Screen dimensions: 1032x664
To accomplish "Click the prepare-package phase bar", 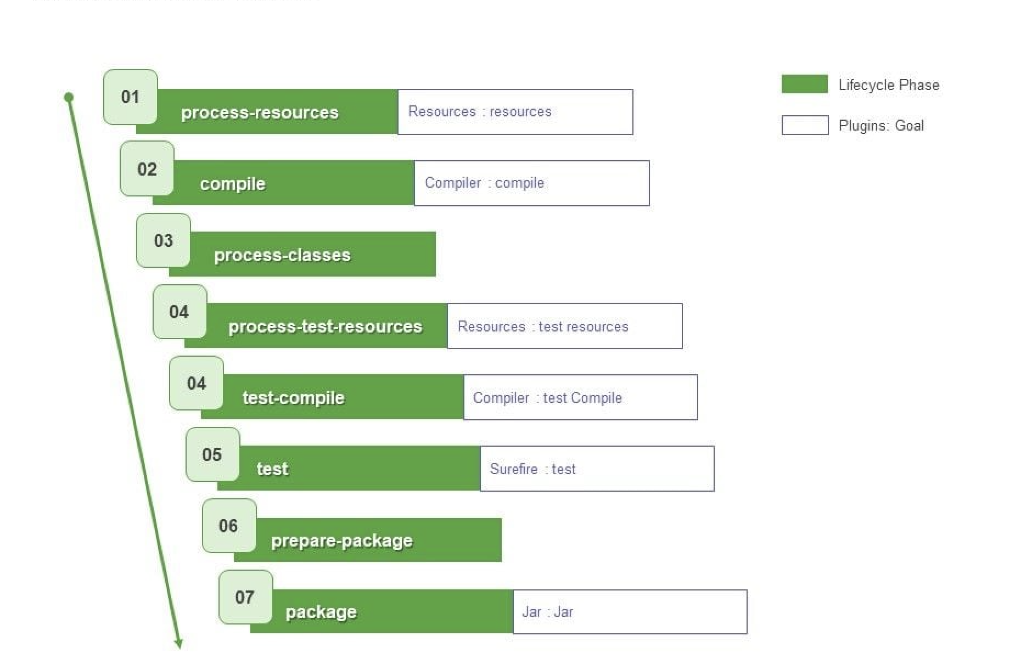I will pos(368,540).
